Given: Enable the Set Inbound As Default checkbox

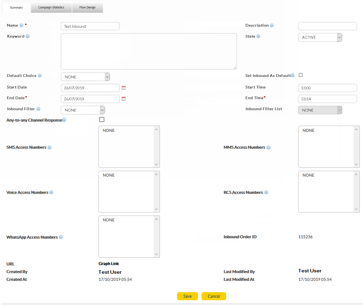Looking at the screenshot, I should (301, 75).
